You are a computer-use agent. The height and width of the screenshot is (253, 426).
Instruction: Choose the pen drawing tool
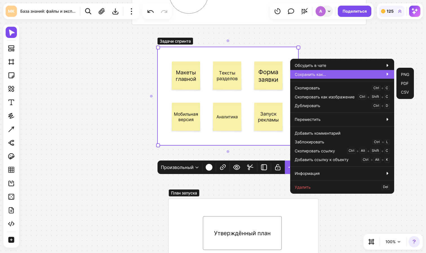click(11, 116)
